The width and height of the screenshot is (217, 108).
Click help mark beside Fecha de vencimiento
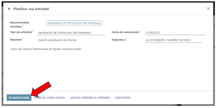click(x=140, y=31)
